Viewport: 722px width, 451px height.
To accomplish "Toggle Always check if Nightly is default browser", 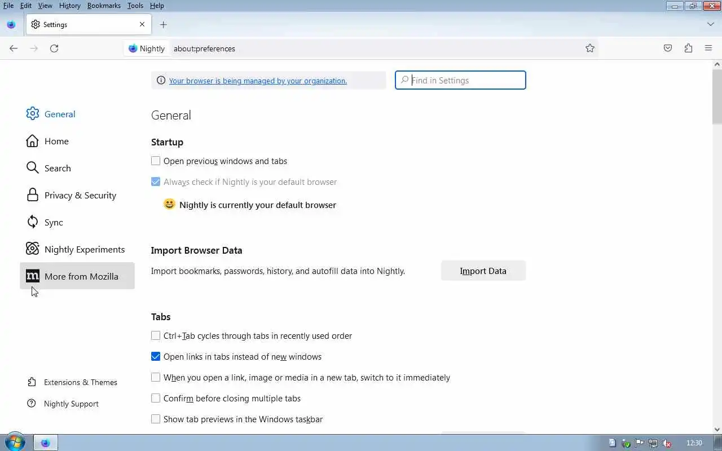I will click(x=156, y=182).
